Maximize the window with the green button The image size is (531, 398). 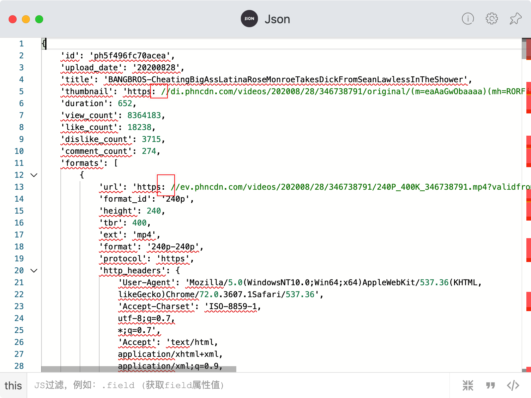point(39,19)
